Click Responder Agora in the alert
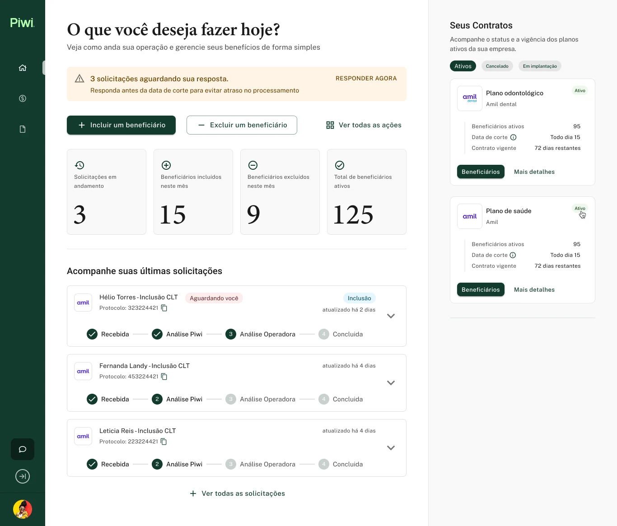This screenshot has width=617, height=526. [x=366, y=79]
